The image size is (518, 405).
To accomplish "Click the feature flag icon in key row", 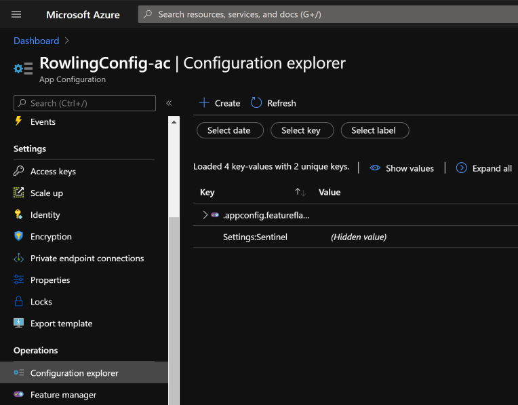I will 215,215.
